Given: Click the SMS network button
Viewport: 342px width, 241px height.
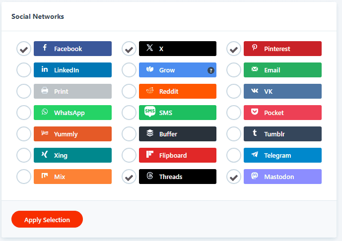Looking at the screenshot, I should [178, 113].
